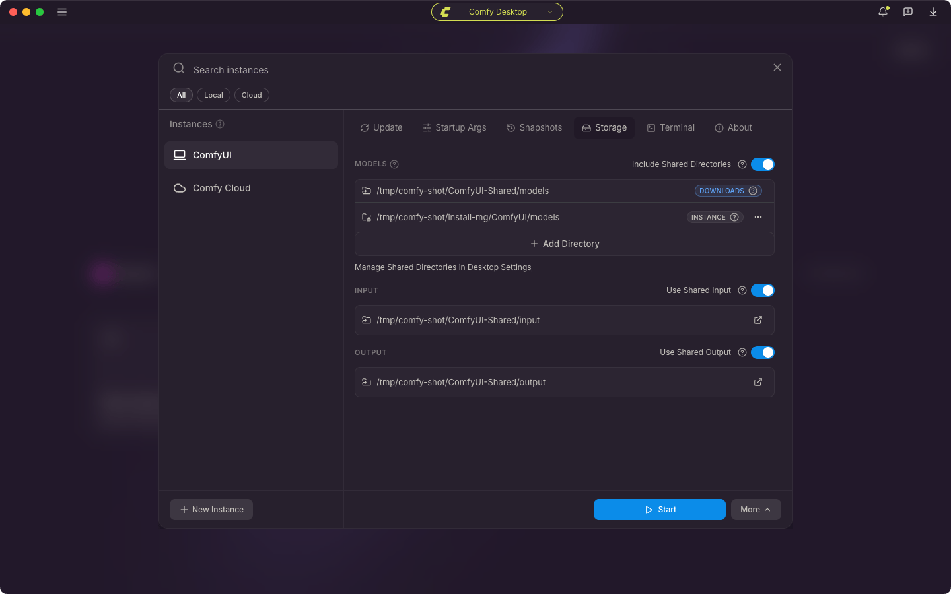
Task: Toggle the Use Shared Input switch
Action: pos(763,290)
